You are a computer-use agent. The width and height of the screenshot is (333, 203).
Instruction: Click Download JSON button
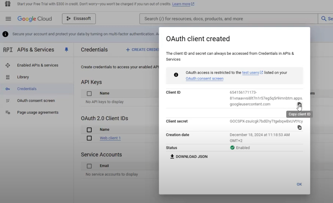pos(189,157)
